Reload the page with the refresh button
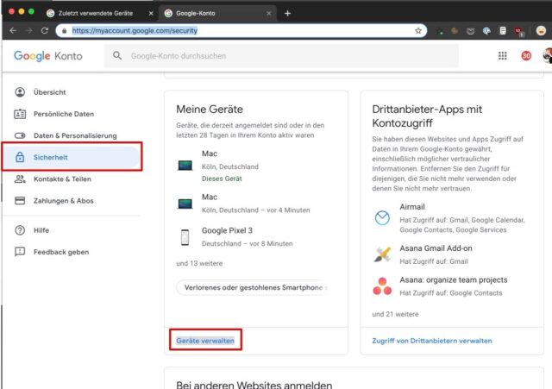 click(44, 30)
